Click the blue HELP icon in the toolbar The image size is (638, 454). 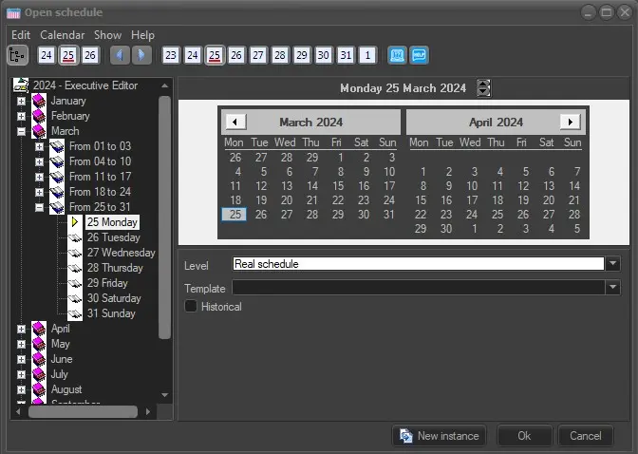tap(420, 55)
